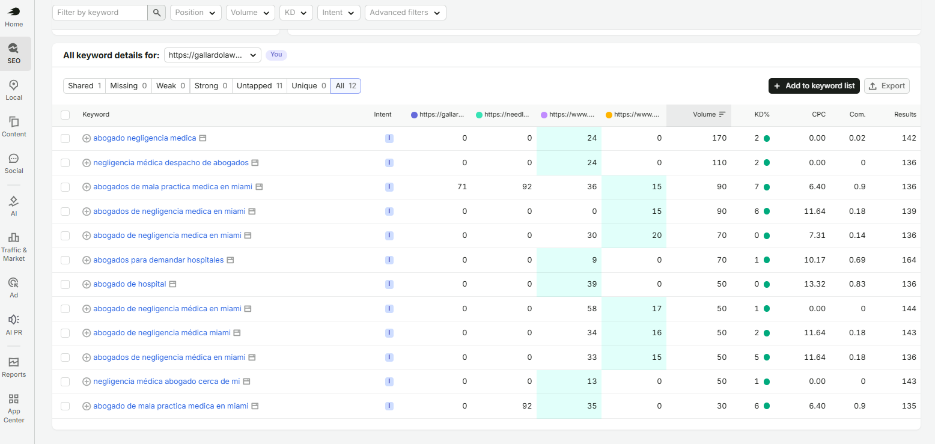Click the orange-dot competitor column header
The image size is (935, 444).
pyautogui.click(x=633, y=115)
